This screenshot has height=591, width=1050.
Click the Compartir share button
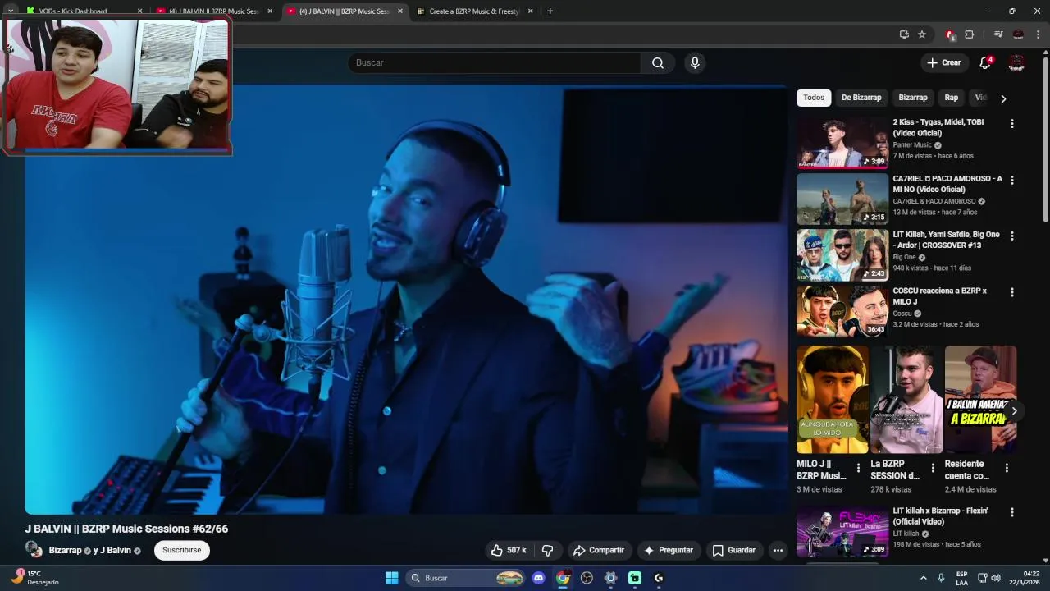coord(599,550)
